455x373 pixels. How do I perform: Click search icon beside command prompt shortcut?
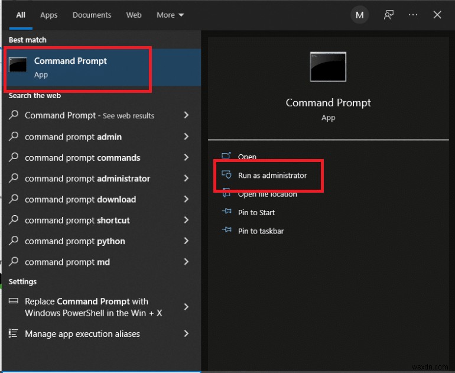coord(14,220)
